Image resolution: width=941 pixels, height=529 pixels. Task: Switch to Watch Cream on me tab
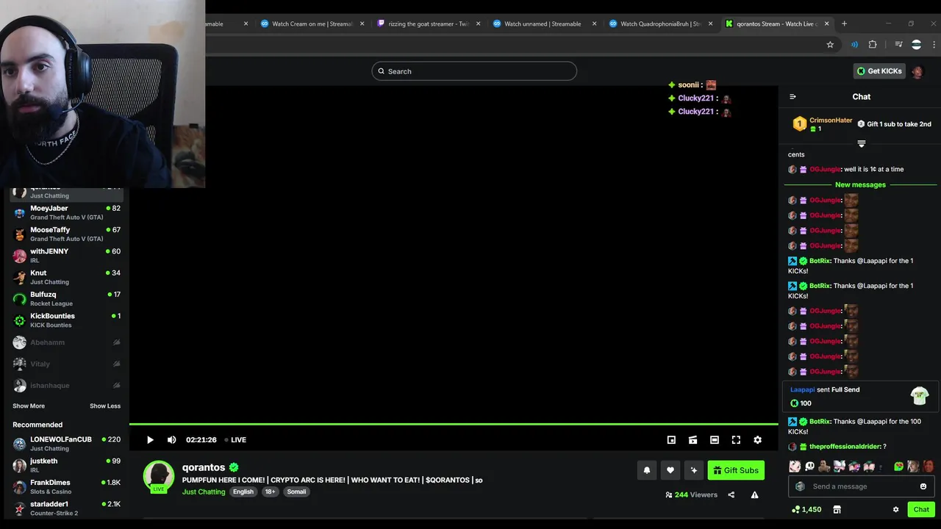point(313,24)
